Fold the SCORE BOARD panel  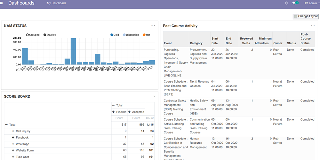point(152,96)
